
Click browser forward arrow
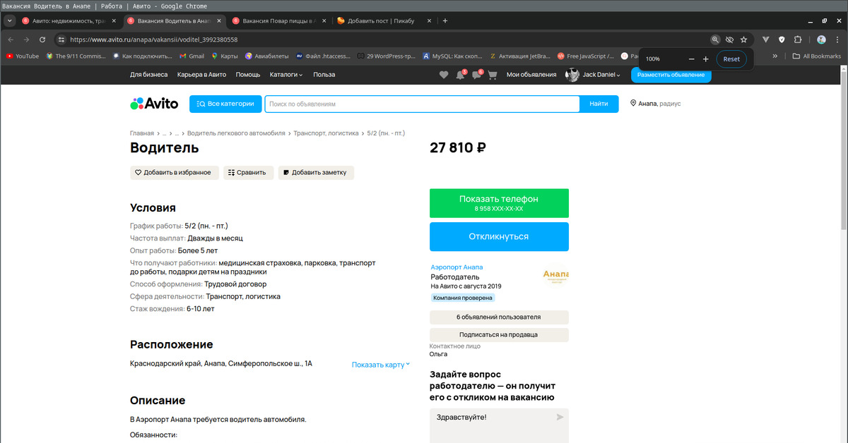tap(26, 40)
